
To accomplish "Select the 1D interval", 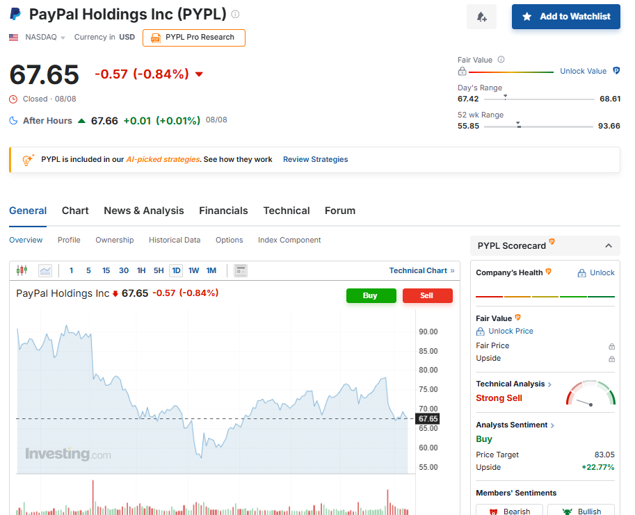I will pyautogui.click(x=176, y=270).
